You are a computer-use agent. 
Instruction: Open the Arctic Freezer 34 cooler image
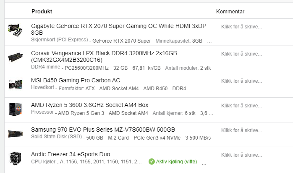16,158
